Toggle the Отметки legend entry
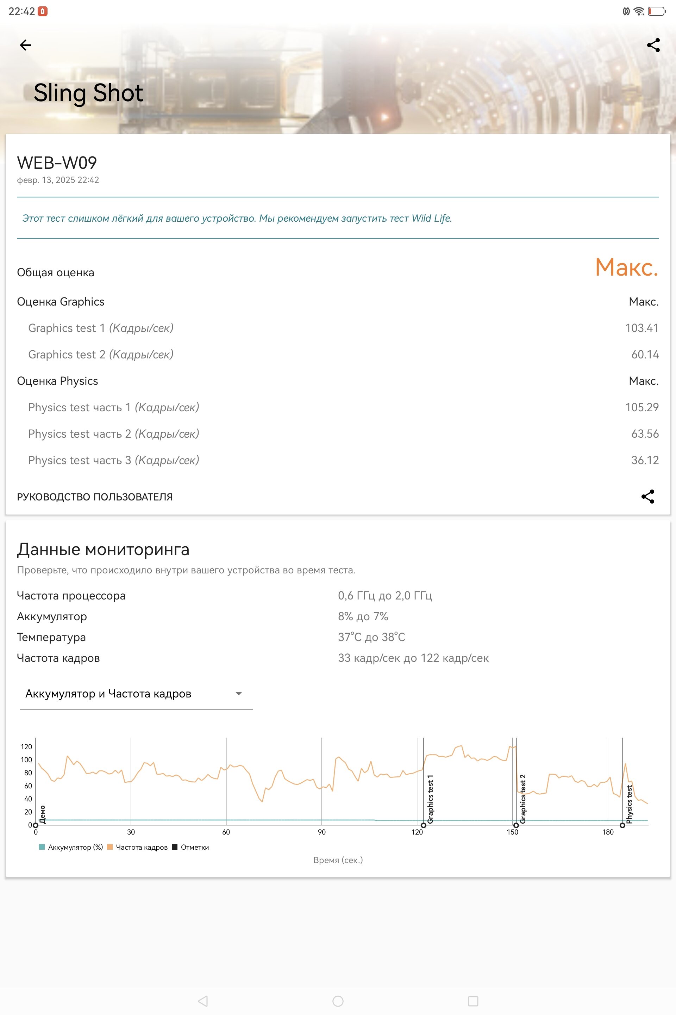 coord(190,847)
